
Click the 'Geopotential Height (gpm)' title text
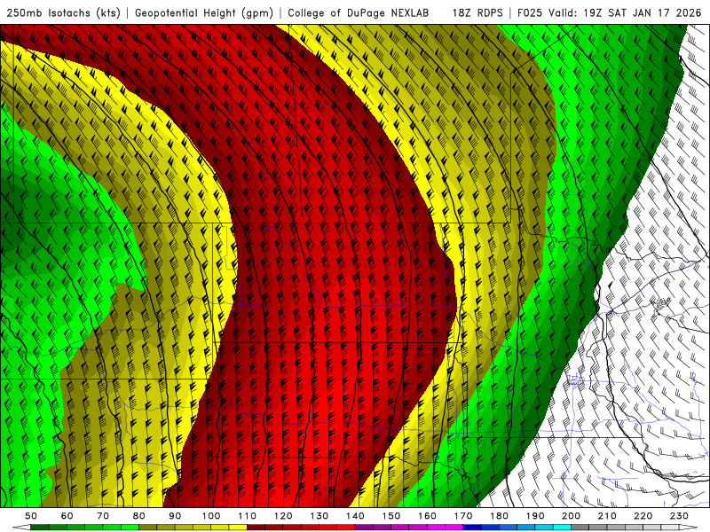click(x=204, y=12)
